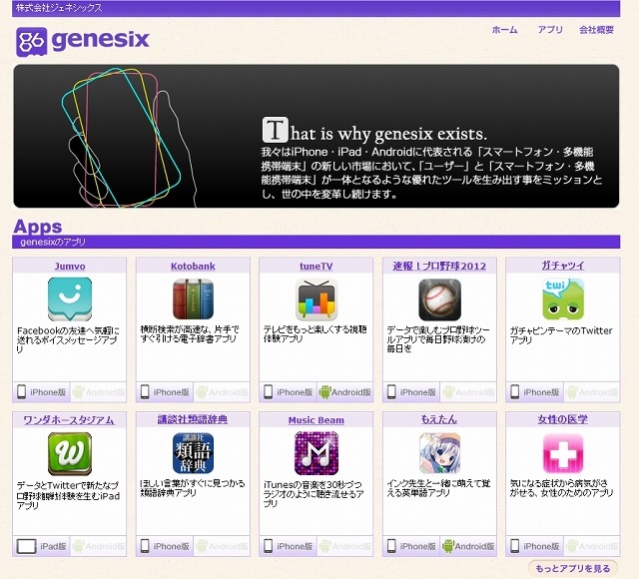Click the ガチャツイ description 'ガチャピンテーマのTwitterアプリ'
The height and width of the screenshot is (579, 639).
pos(561,335)
